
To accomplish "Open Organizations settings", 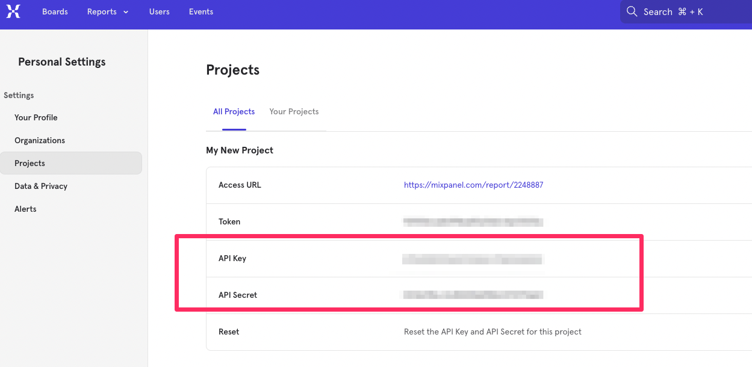I will click(x=40, y=140).
